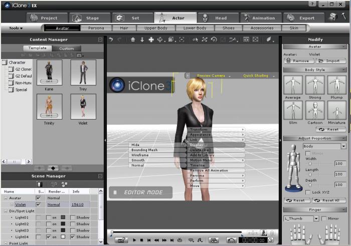
Task: Click the full-screen frame icon beside eye icon
Action: coord(255,39)
